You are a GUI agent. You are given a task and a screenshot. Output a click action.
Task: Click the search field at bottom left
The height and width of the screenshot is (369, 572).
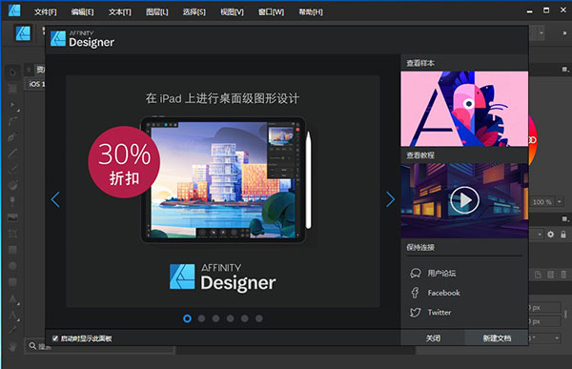[x=100, y=346]
